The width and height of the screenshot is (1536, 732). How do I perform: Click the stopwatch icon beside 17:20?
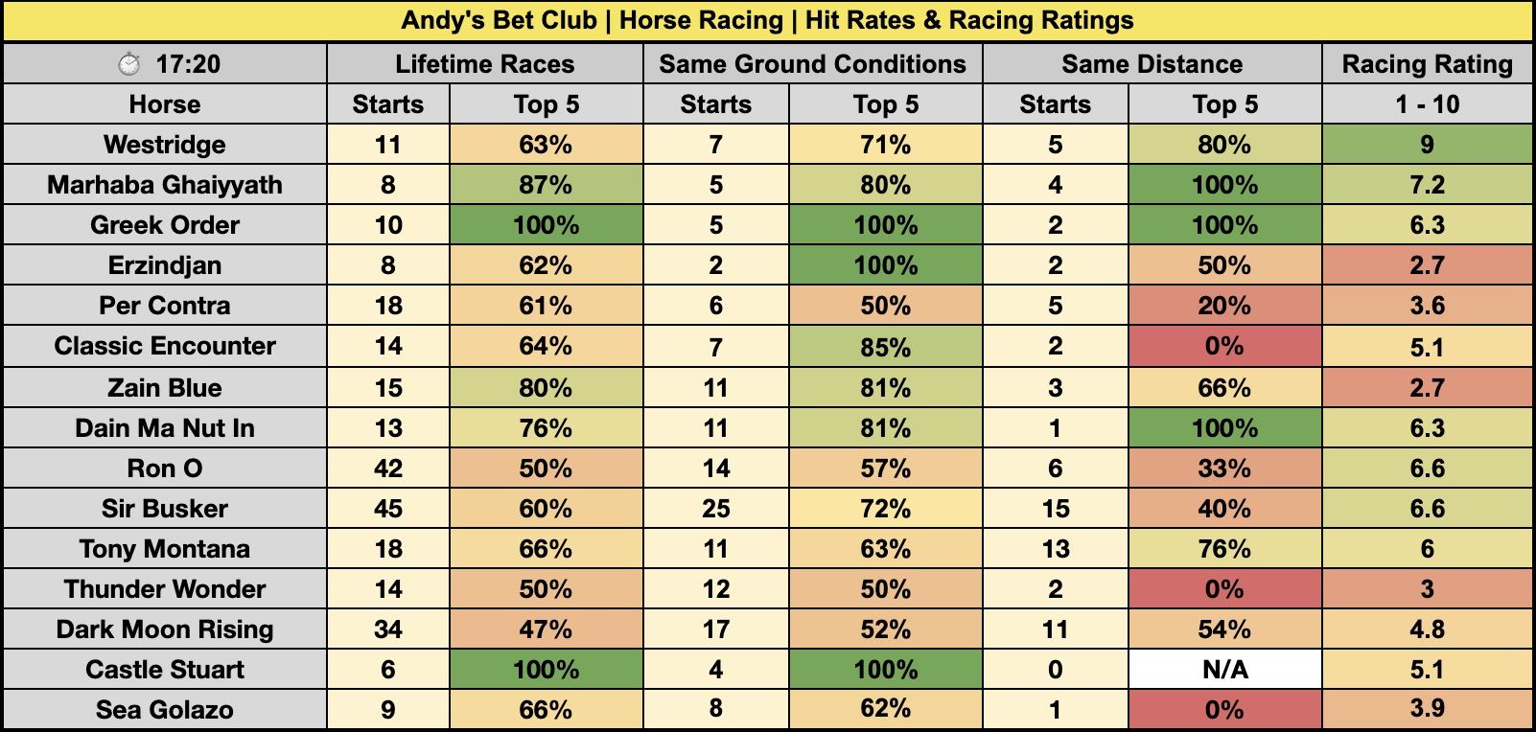(x=128, y=64)
